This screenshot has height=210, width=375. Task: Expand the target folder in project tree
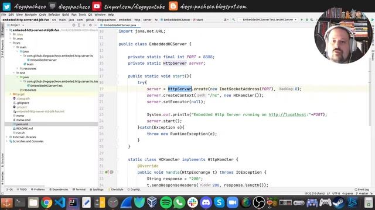pyautogui.click(x=11, y=94)
